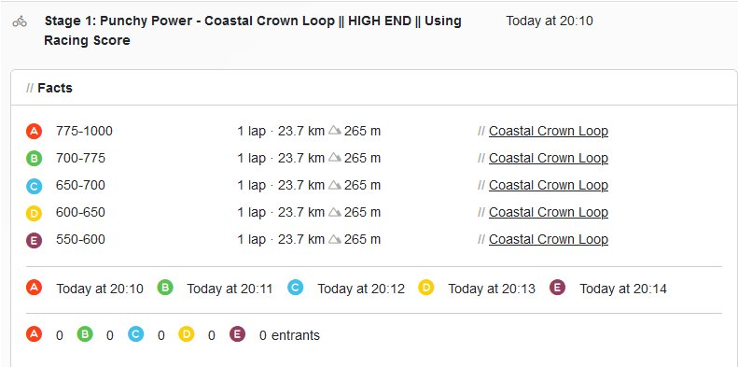738x367 pixels.
Task: Click the C badge next to Today at 20:12
Action: click(296, 288)
